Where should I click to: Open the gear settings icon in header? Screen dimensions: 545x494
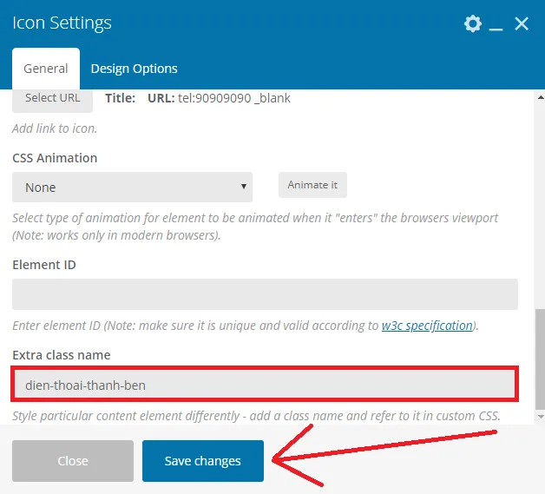(473, 23)
